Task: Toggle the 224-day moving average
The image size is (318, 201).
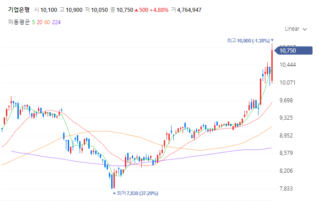Action: 56,22
